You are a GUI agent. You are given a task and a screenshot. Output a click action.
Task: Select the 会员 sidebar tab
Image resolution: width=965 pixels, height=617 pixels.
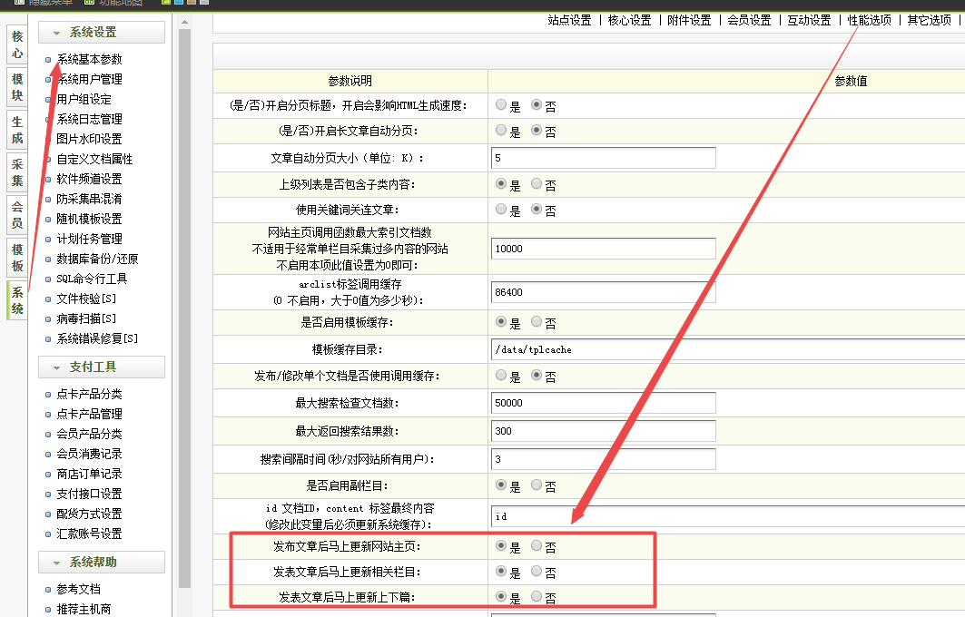pyautogui.click(x=17, y=215)
